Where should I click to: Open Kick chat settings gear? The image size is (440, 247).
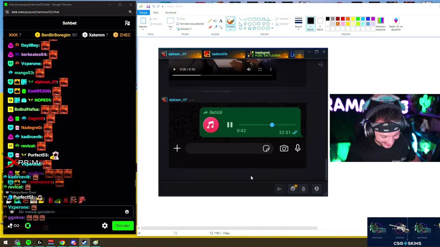tap(105, 226)
